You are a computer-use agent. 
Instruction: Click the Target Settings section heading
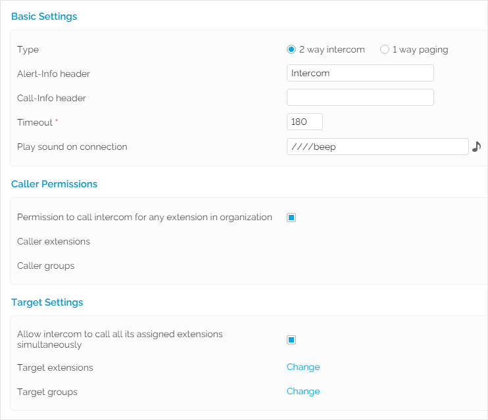(x=47, y=302)
